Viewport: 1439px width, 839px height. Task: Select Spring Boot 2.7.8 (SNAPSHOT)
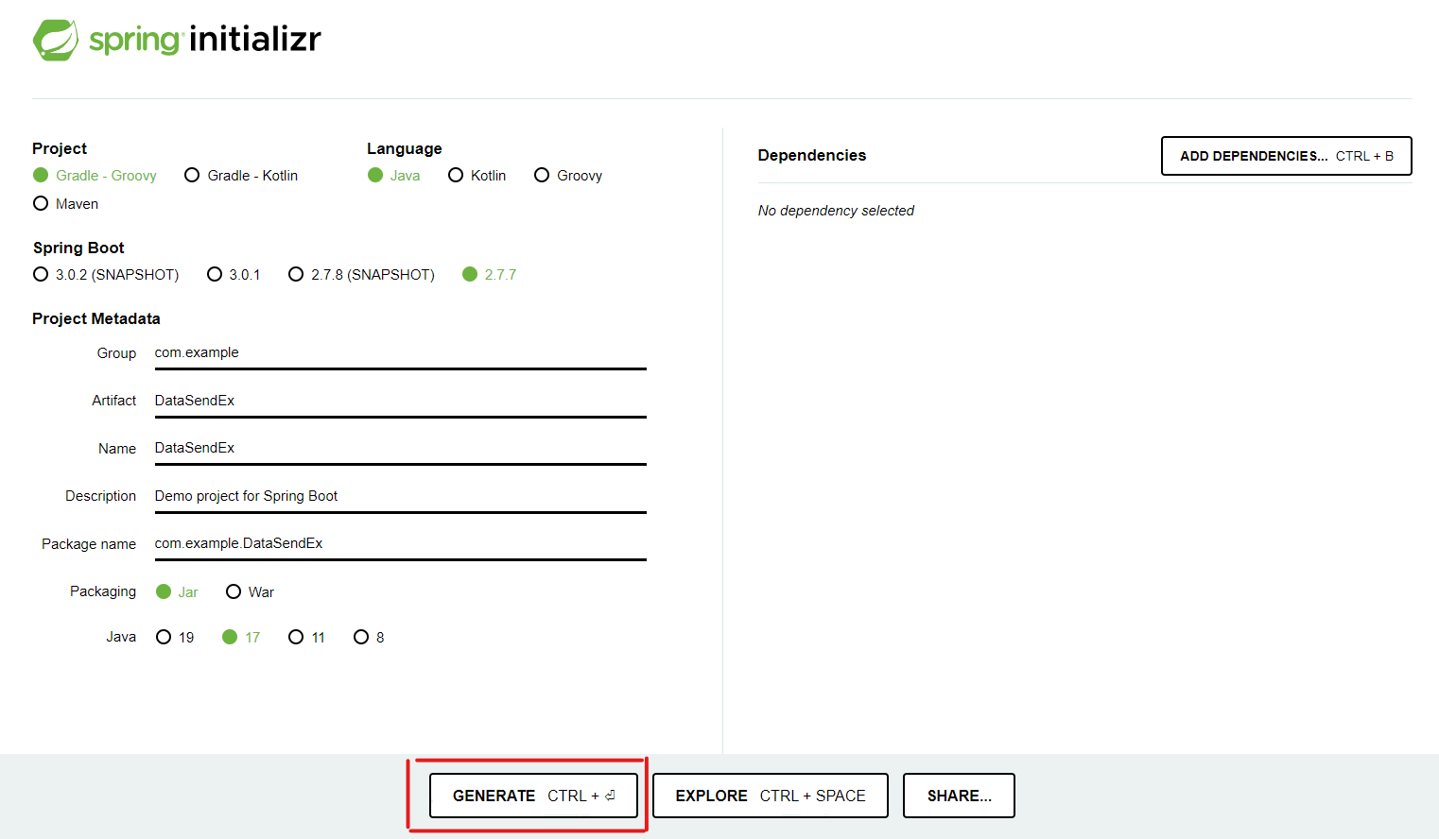[361, 275]
